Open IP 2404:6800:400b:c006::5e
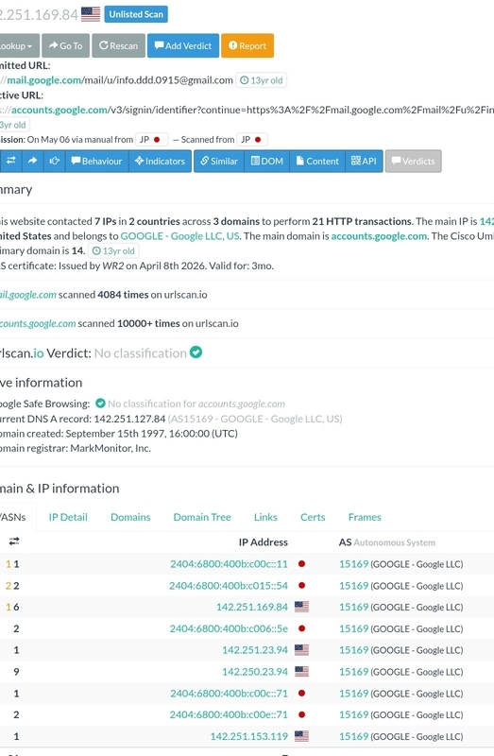The height and width of the screenshot is (756, 494). [229, 628]
